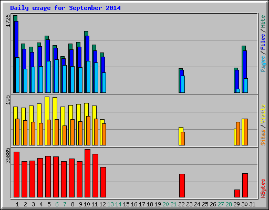Click day 29 on the x-axis
This screenshot has width=269, height=210.
click(236, 204)
